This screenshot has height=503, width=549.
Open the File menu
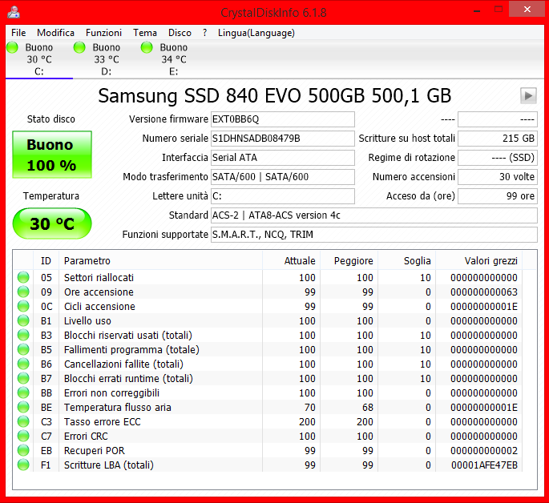tap(18, 33)
